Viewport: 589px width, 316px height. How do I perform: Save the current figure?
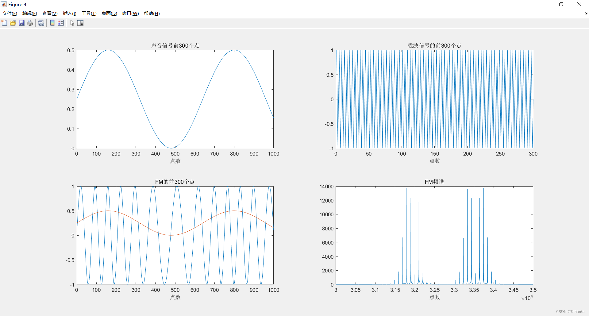(21, 23)
